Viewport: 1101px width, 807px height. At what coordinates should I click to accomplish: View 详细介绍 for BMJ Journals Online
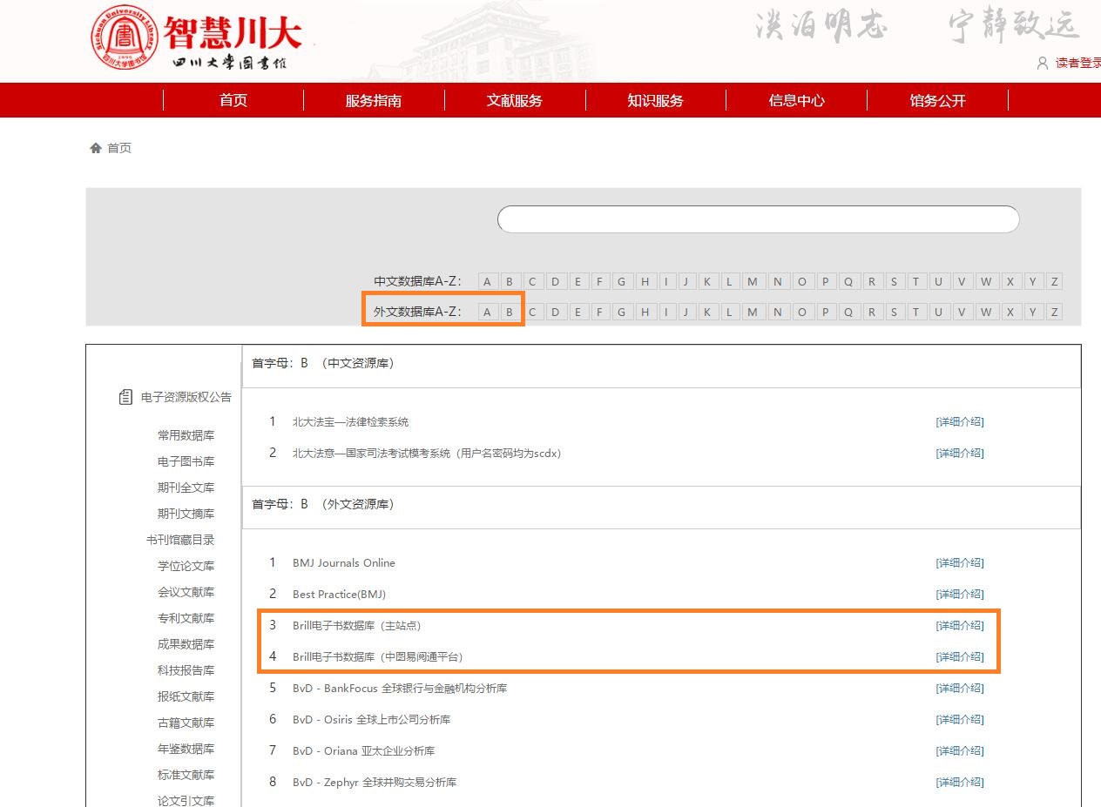tap(960, 563)
